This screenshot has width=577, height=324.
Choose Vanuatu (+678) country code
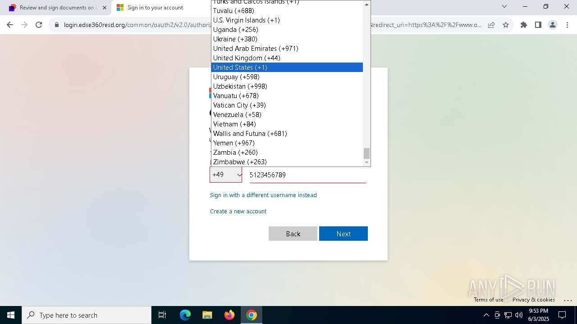[287, 96]
